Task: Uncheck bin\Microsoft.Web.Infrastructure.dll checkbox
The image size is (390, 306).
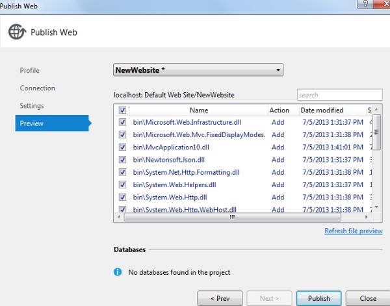Action: click(122, 122)
